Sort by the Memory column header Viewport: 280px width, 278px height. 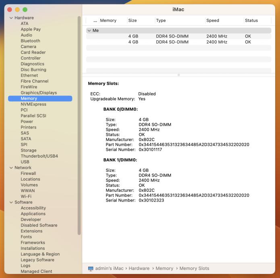[x=108, y=21]
